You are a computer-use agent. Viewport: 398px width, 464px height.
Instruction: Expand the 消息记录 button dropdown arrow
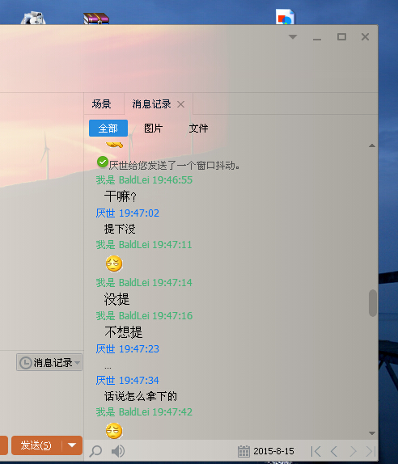click(x=78, y=362)
